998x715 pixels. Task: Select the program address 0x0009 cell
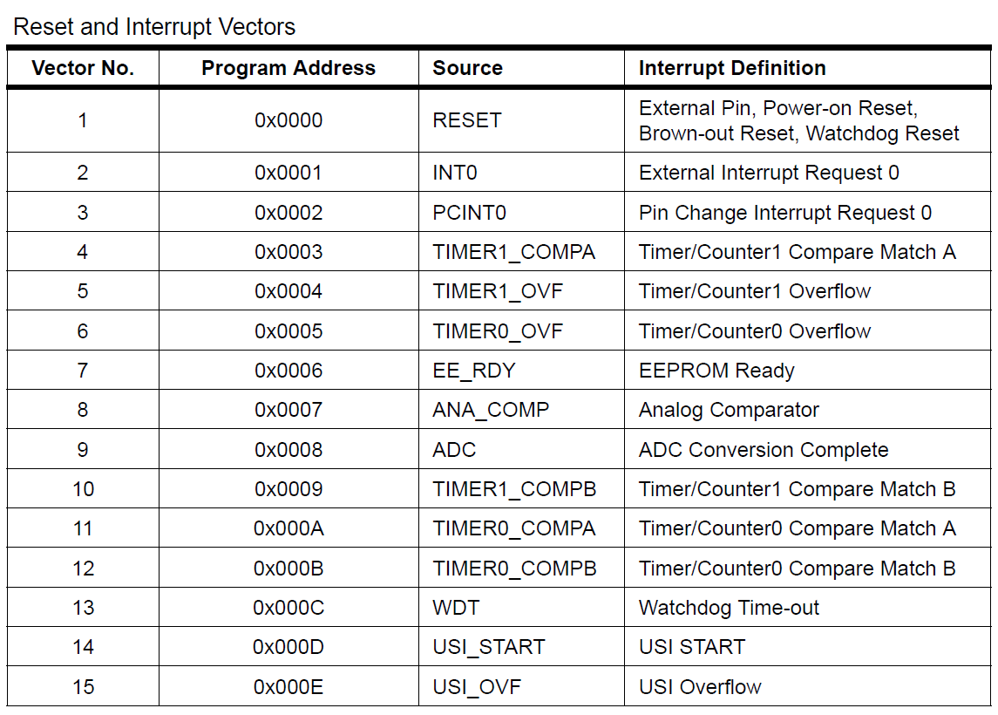(x=289, y=489)
